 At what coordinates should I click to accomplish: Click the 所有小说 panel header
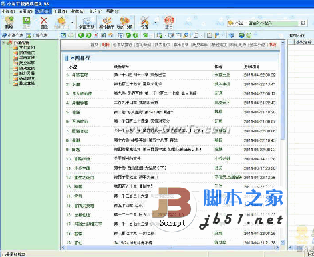[297, 35]
